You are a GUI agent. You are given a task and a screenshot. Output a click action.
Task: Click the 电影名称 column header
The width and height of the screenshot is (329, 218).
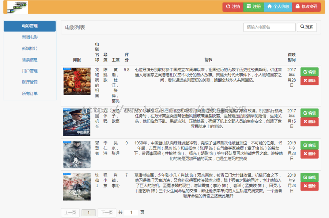pyautogui.click(x=97, y=52)
